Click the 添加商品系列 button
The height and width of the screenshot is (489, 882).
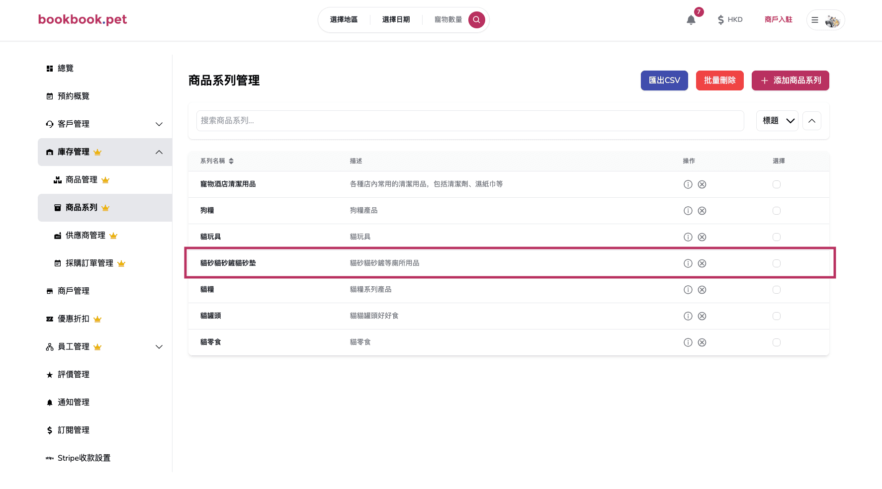[x=790, y=81]
